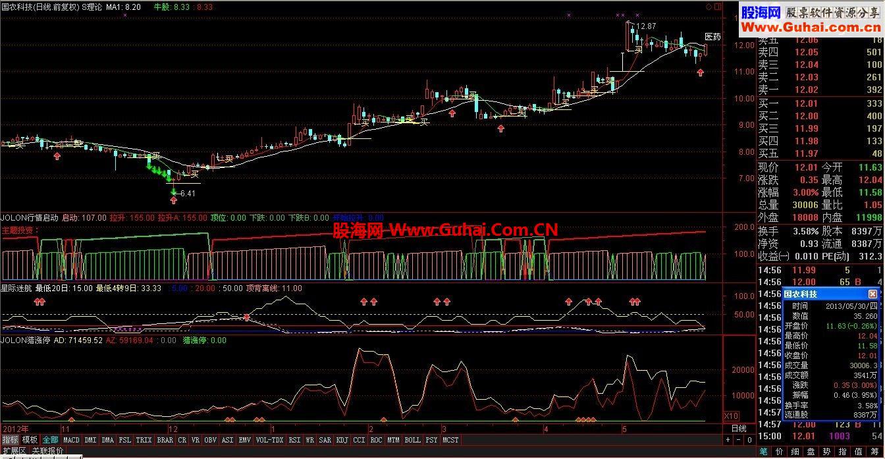Switch to the BOLL indicator
885x459 pixels.
tap(413, 439)
